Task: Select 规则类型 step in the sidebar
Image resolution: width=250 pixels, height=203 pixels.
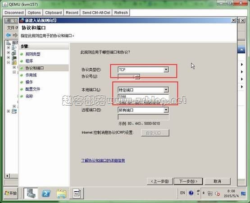Action: tap(33, 54)
